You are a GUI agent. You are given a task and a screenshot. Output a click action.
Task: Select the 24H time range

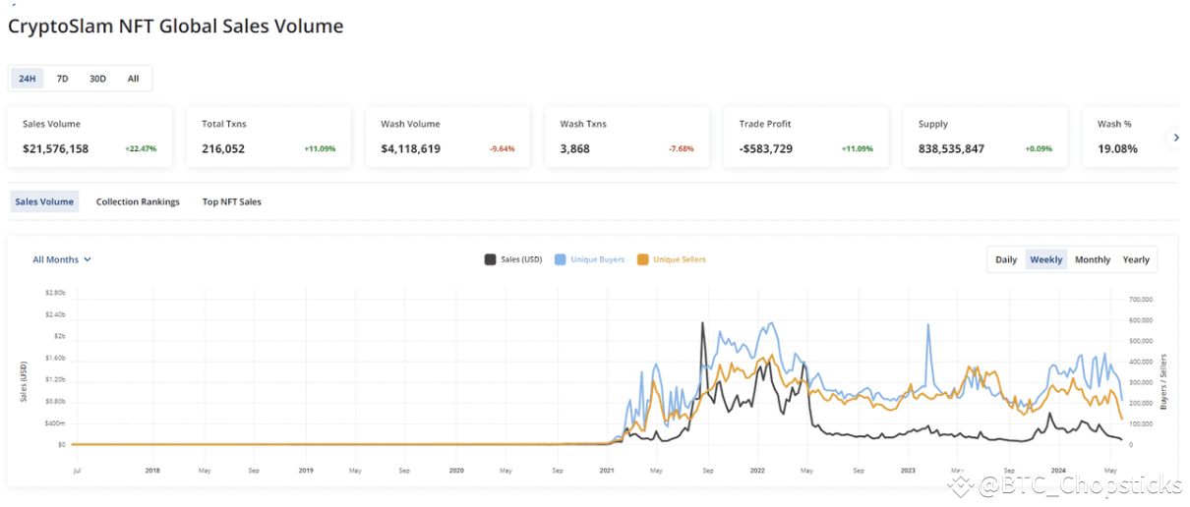[x=28, y=79]
